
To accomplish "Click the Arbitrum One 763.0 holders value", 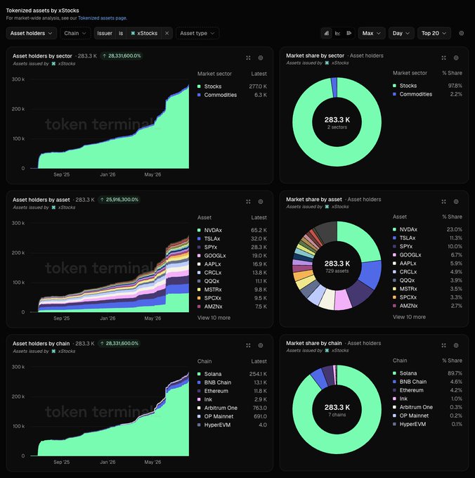I will (x=260, y=408).
